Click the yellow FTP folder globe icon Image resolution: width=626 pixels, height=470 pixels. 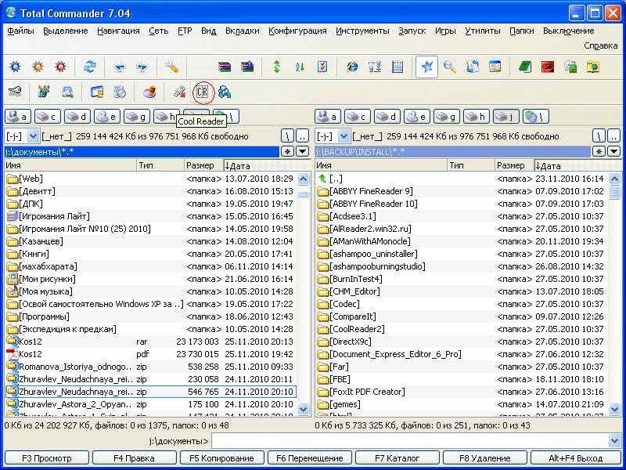[593, 67]
